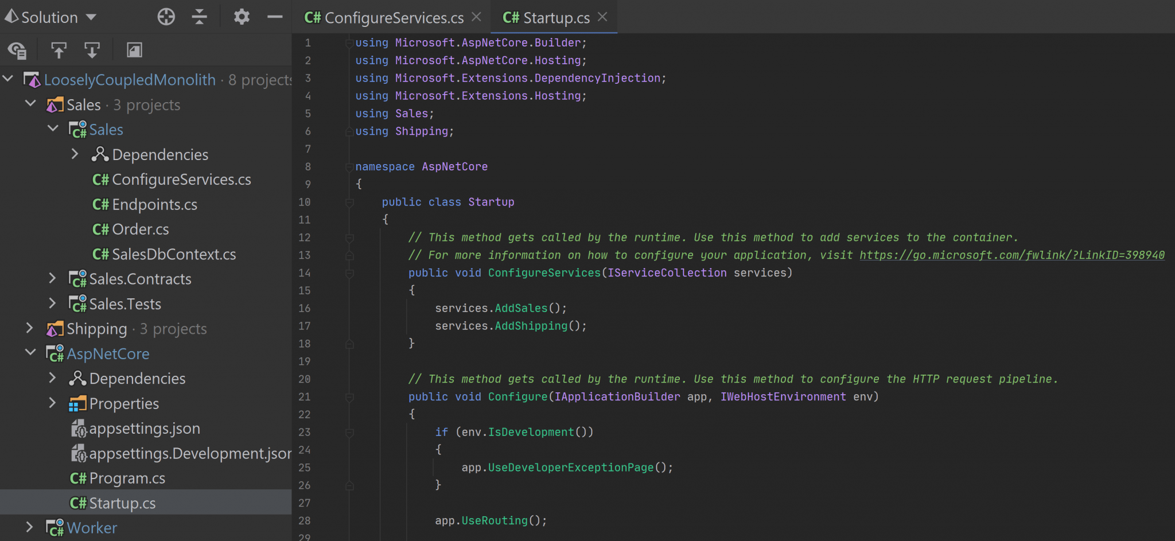Screen dimensions: 1175x541
Task: Collapse the Startup class fold at line 10
Action: pyautogui.click(x=349, y=202)
